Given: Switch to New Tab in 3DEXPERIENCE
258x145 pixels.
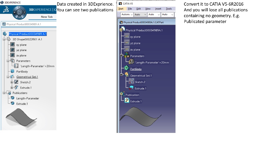Looking at the screenshot, I should pyautogui.click(x=47, y=17).
